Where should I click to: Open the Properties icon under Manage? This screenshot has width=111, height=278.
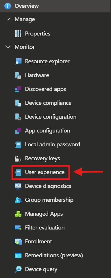(18, 33)
